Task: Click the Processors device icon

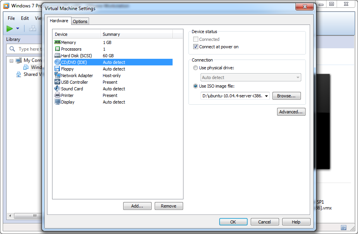Action: click(x=58, y=49)
